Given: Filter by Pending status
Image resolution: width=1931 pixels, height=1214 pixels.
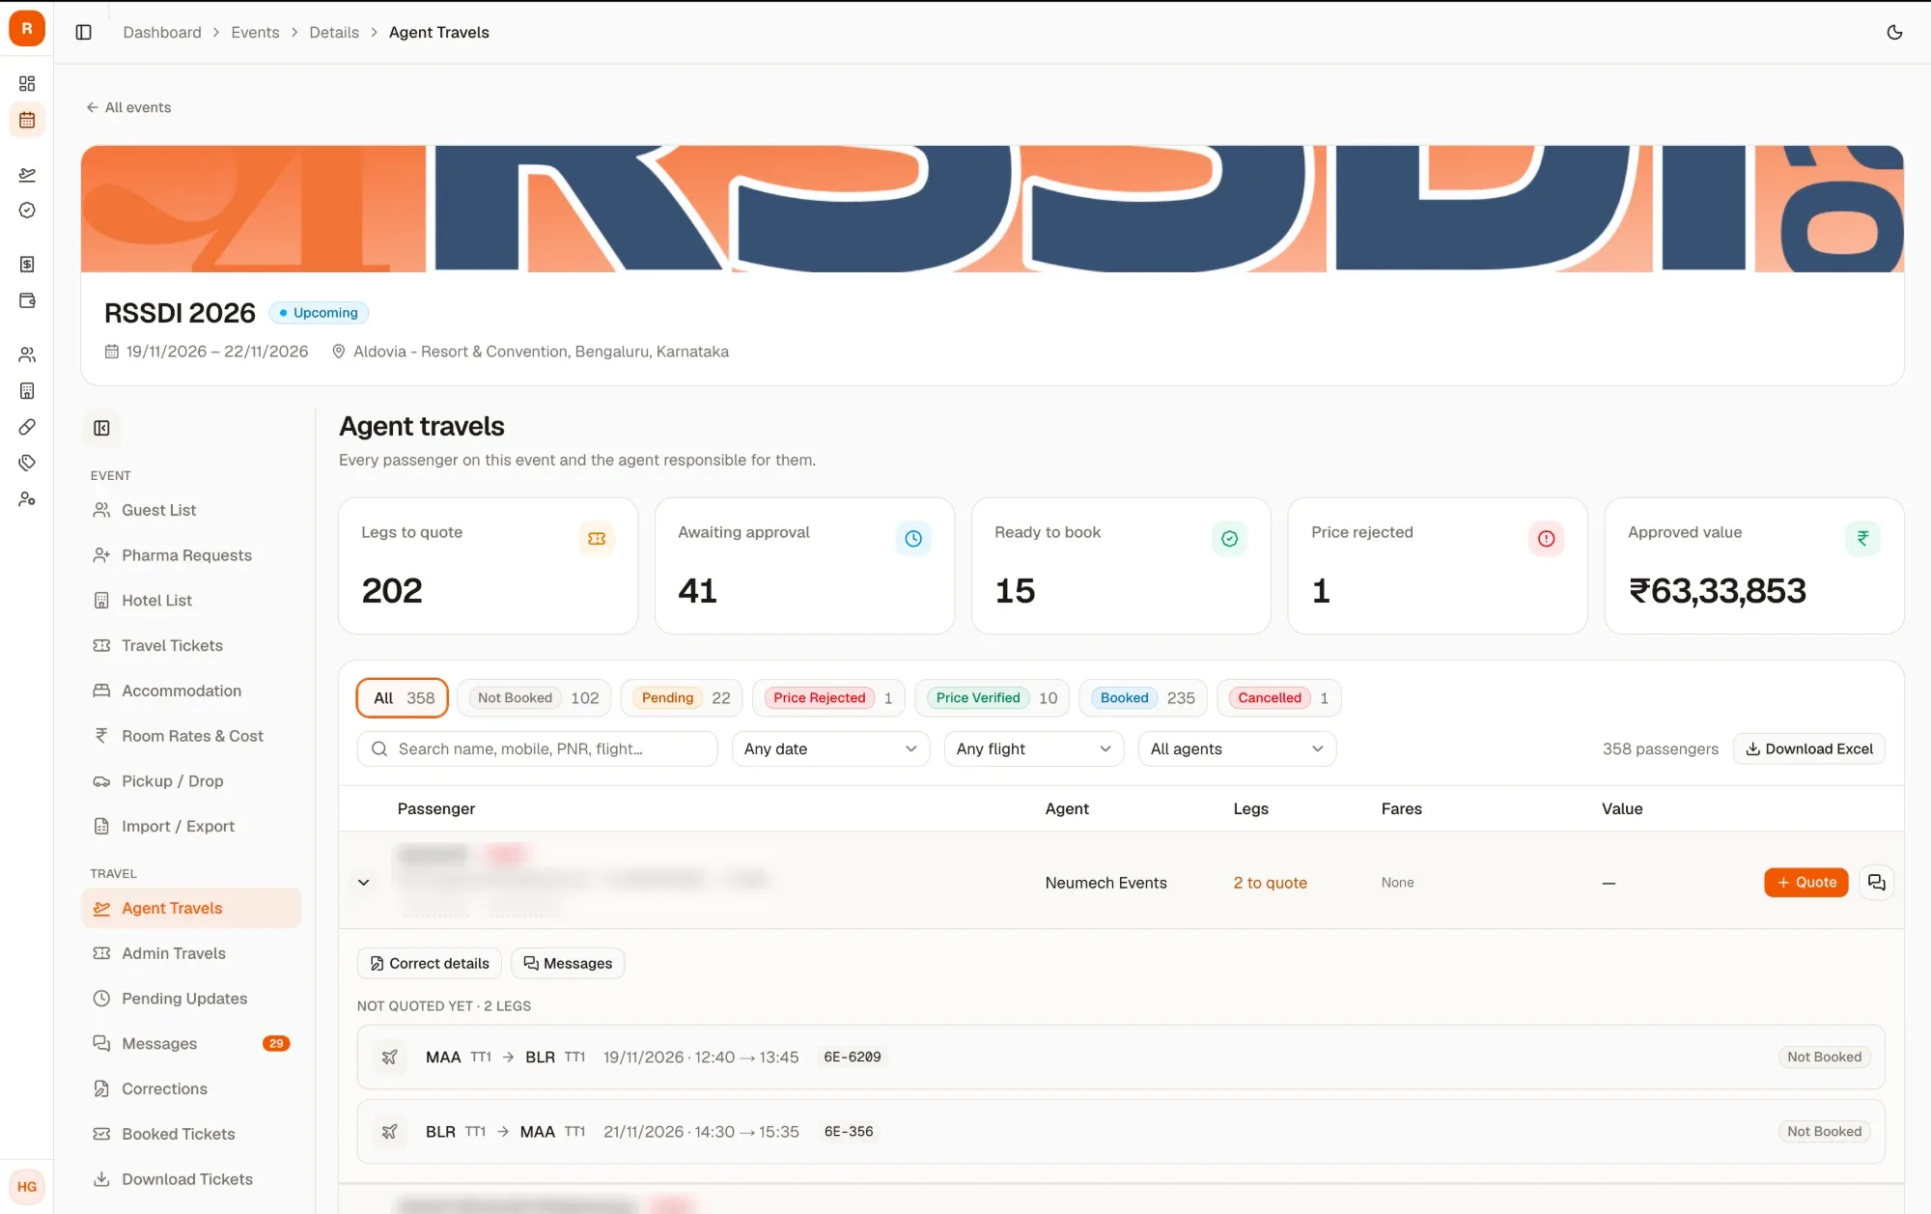Looking at the screenshot, I should 682,697.
